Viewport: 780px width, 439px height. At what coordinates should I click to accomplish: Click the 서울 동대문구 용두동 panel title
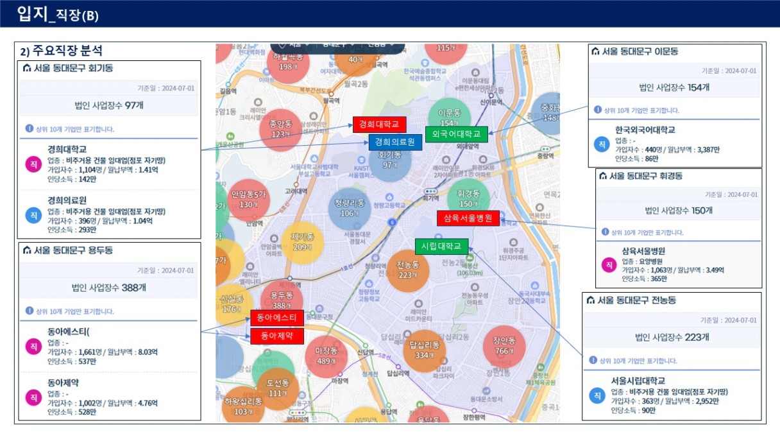pyautogui.click(x=73, y=250)
